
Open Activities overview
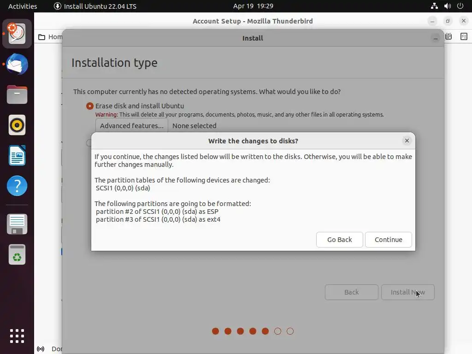pos(23,6)
